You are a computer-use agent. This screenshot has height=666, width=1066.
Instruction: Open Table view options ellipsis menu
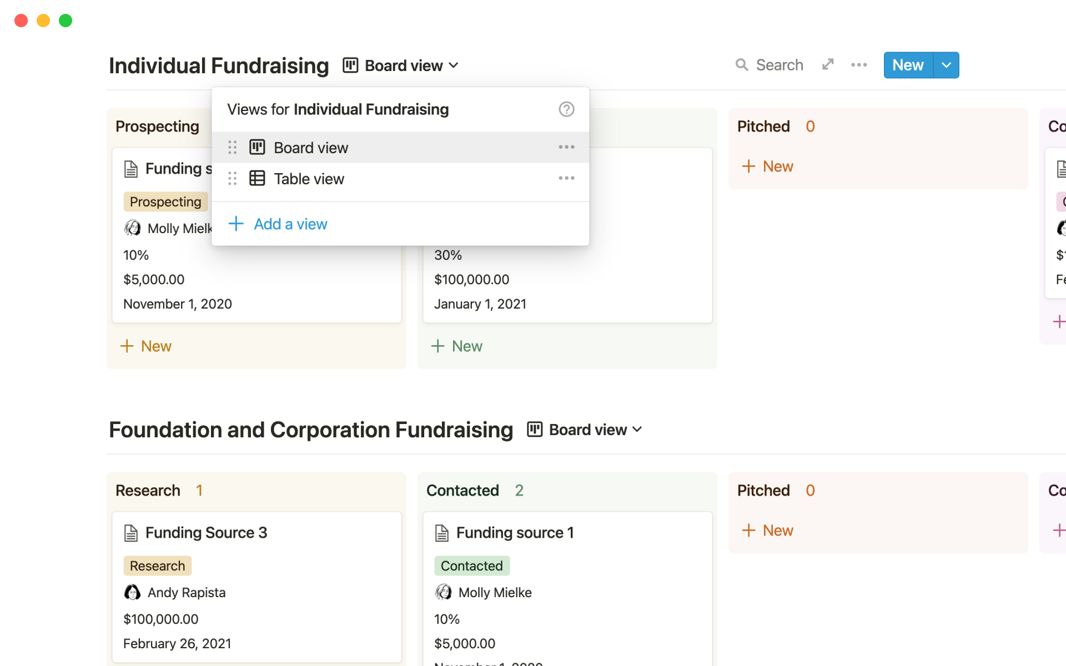pos(566,178)
